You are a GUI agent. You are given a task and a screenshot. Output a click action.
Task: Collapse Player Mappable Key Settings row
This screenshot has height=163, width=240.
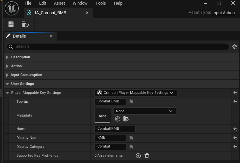[x=7, y=93]
